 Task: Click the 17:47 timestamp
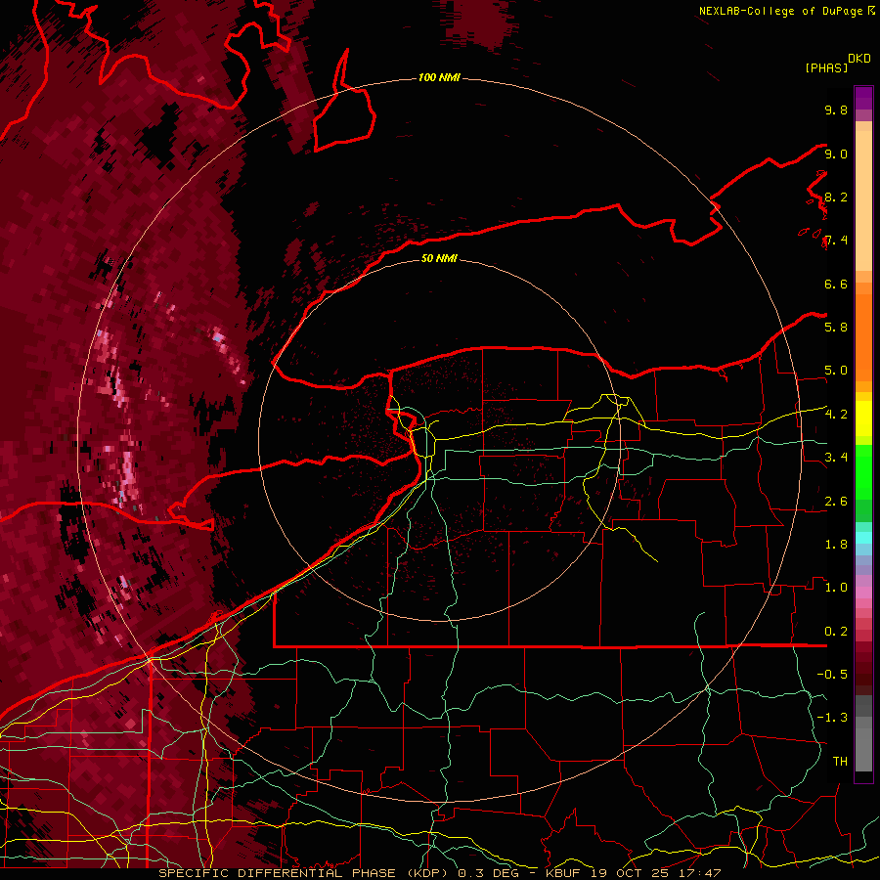point(698,873)
